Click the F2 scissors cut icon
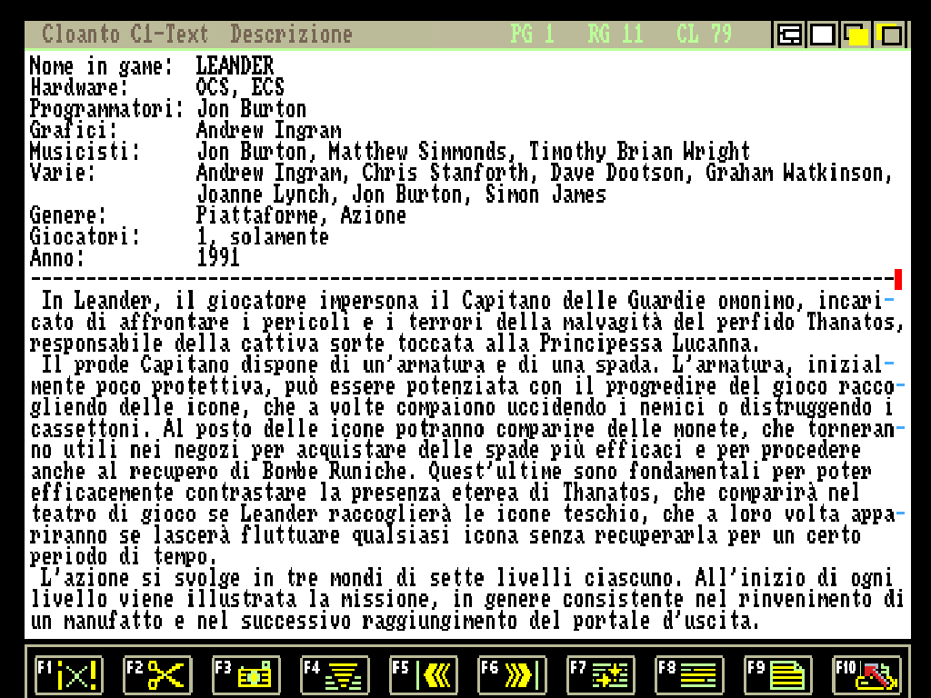The width and height of the screenshot is (931, 698). tap(157, 675)
